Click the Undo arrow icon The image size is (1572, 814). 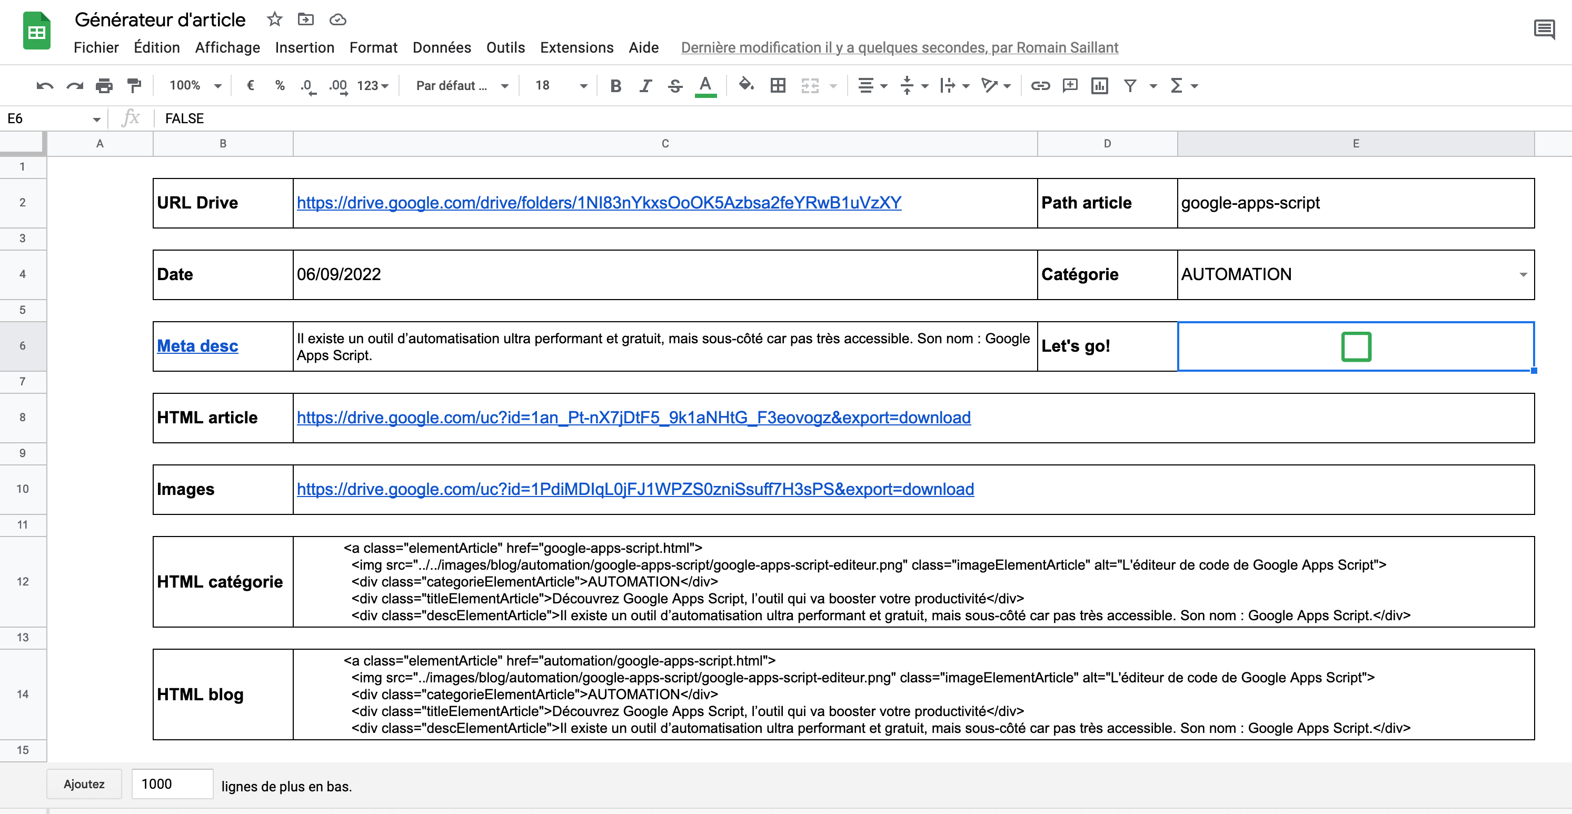click(45, 86)
